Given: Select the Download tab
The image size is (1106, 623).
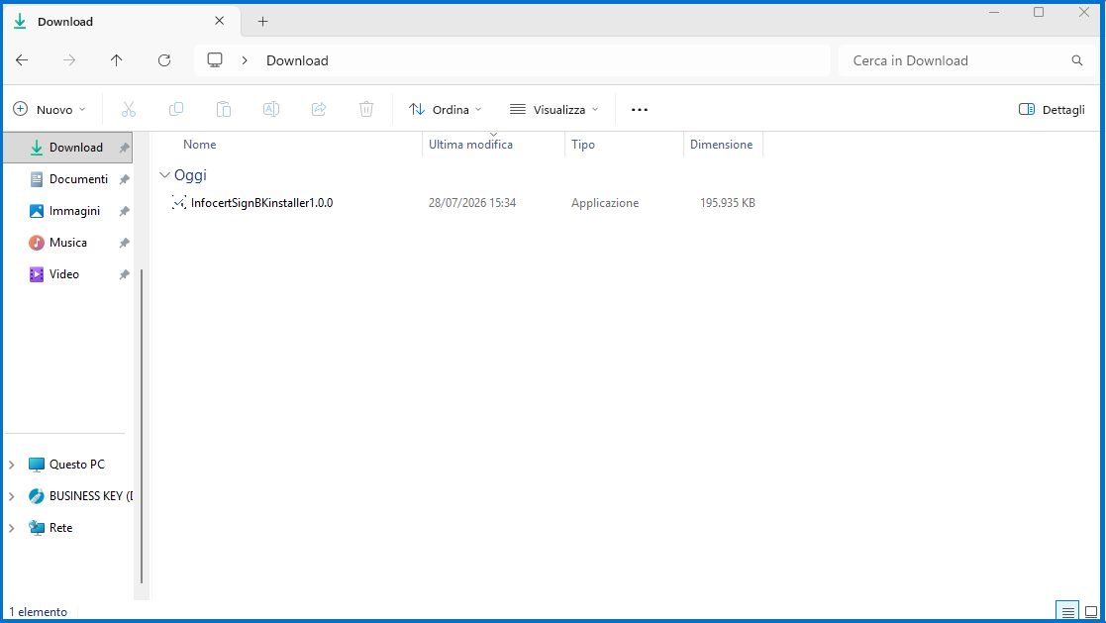Looking at the screenshot, I should click(x=124, y=22).
